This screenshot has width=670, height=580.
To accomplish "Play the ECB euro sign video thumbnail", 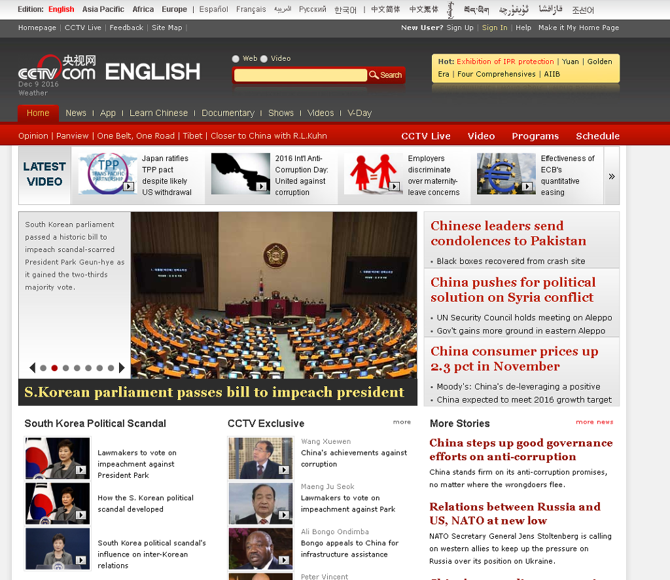I will pyautogui.click(x=506, y=174).
